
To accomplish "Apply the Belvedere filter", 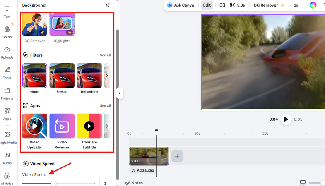I will (89, 76).
